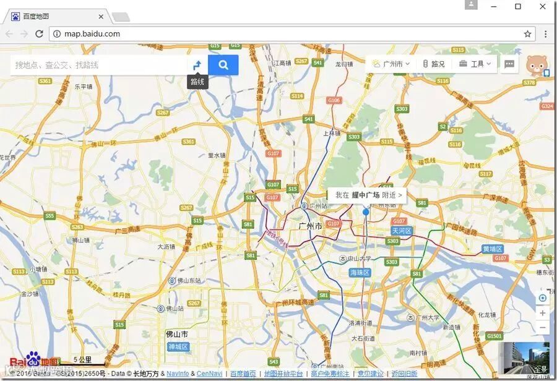The height and width of the screenshot is (381, 557).
Task: Open the 意见建议 link
Action: pos(371,374)
